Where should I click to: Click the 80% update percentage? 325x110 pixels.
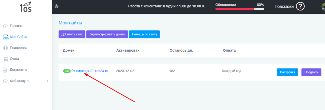pyautogui.click(x=260, y=5)
